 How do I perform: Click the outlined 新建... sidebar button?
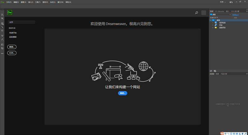click(12, 47)
